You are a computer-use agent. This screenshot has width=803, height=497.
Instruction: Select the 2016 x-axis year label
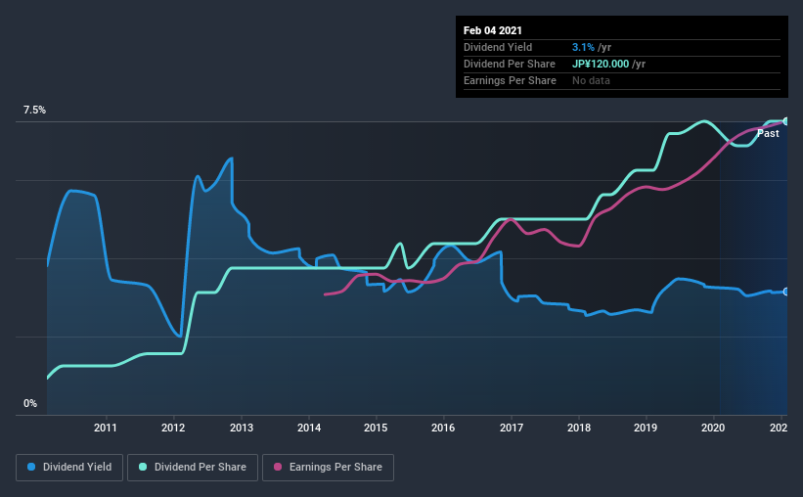[x=443, y=428]
